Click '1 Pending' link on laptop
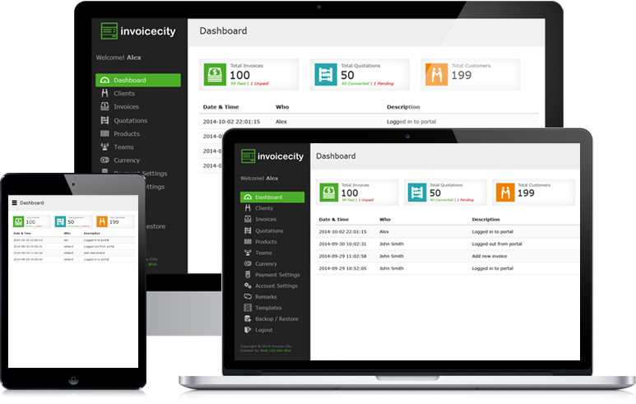 (465, 200)
